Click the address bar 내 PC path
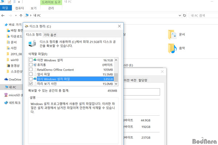 click(37, 16)
